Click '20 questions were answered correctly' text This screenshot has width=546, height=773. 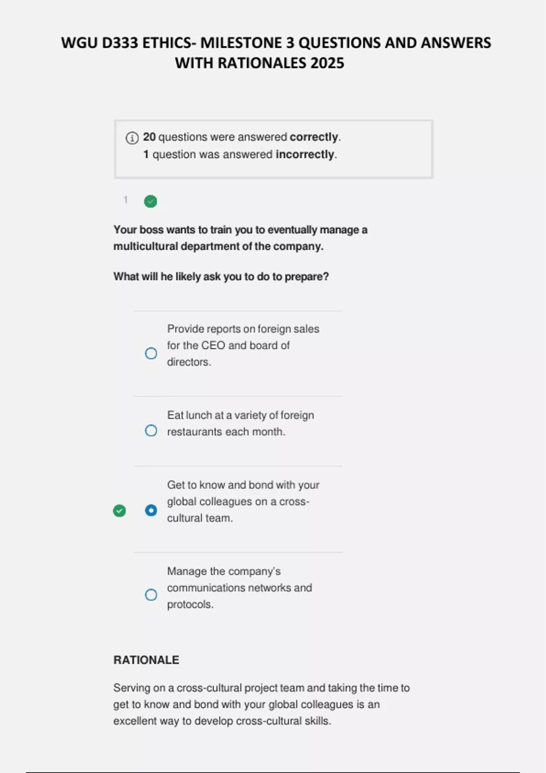point(242,137)
